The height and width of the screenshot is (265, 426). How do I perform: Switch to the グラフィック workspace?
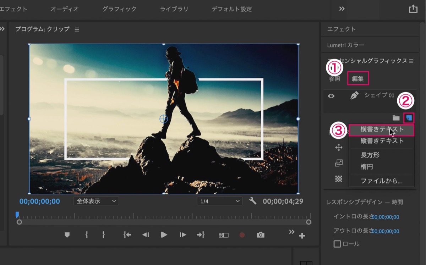click(119, 9)
